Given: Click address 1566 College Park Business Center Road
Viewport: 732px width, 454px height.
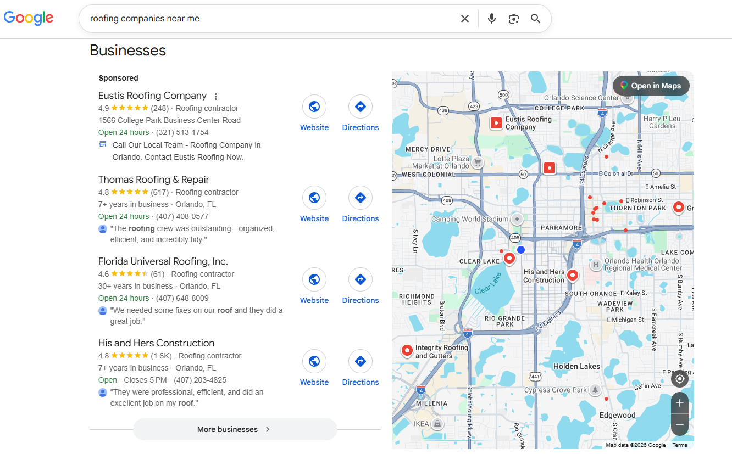Looking at the screenshot, I should [169, 120].
